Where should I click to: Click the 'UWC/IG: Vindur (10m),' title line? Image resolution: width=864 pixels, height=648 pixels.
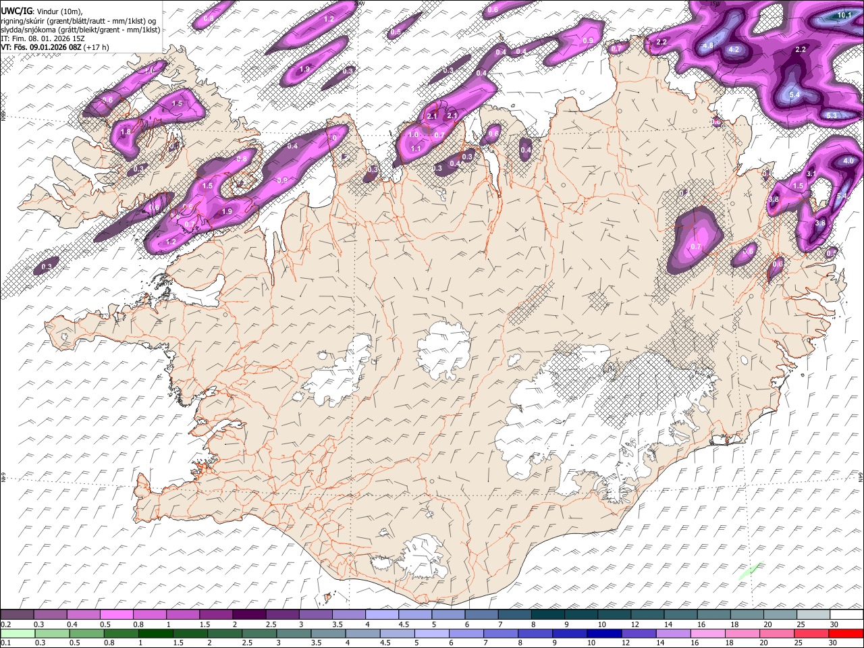[41, 11]
